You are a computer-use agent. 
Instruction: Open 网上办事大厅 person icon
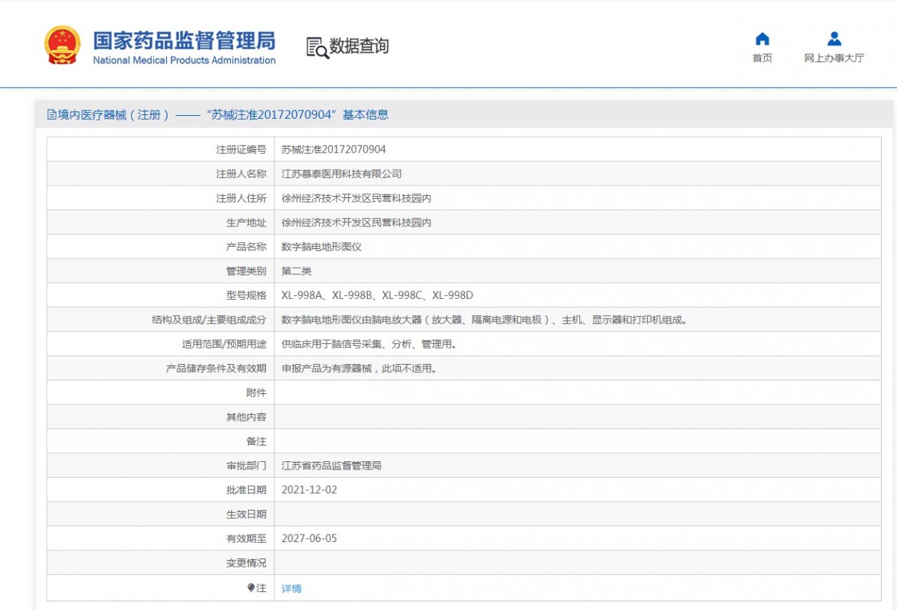point(834,39)
